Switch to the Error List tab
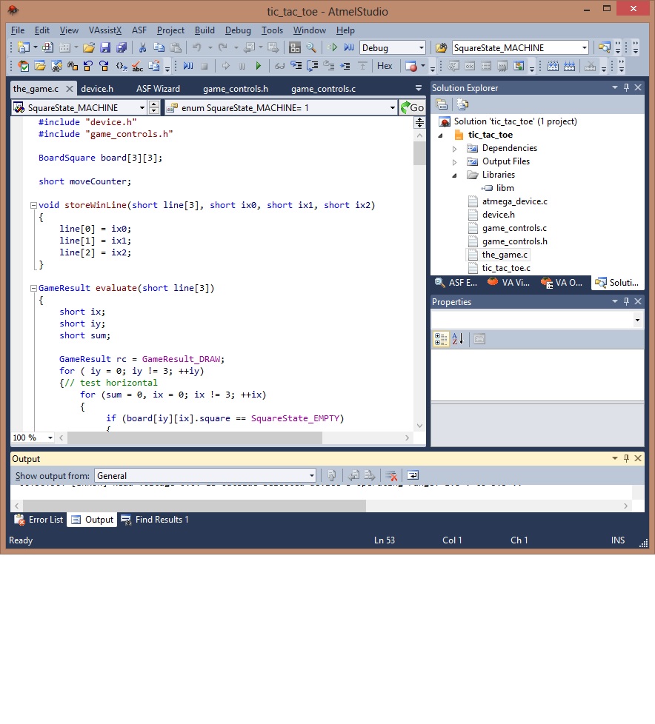The height and width of the screenshot is (724, 655). [x=39, y=520]
